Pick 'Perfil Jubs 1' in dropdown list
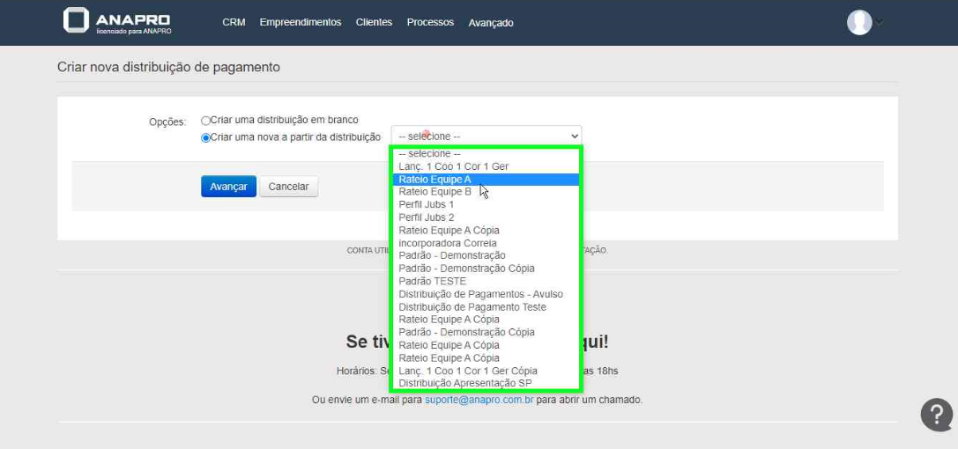The image size is (958, 449). point(427,204)
